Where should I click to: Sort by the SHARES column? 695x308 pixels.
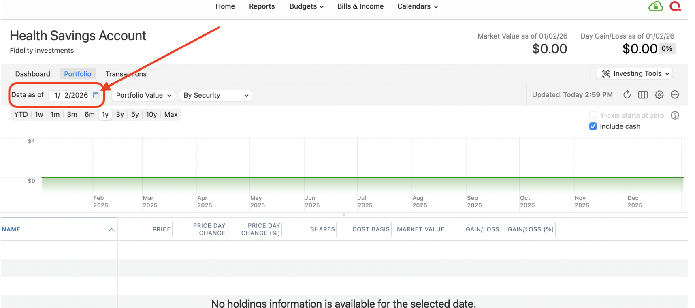coord(322,229)
